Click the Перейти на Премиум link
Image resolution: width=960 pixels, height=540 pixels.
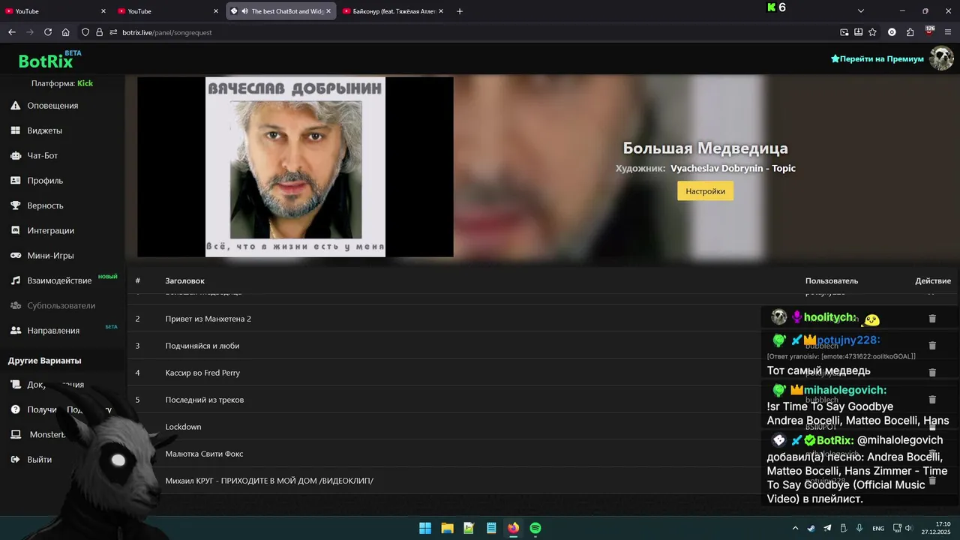point(877,58)
